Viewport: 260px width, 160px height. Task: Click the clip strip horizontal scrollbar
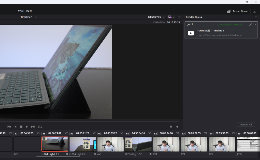[x=58, y=156]
